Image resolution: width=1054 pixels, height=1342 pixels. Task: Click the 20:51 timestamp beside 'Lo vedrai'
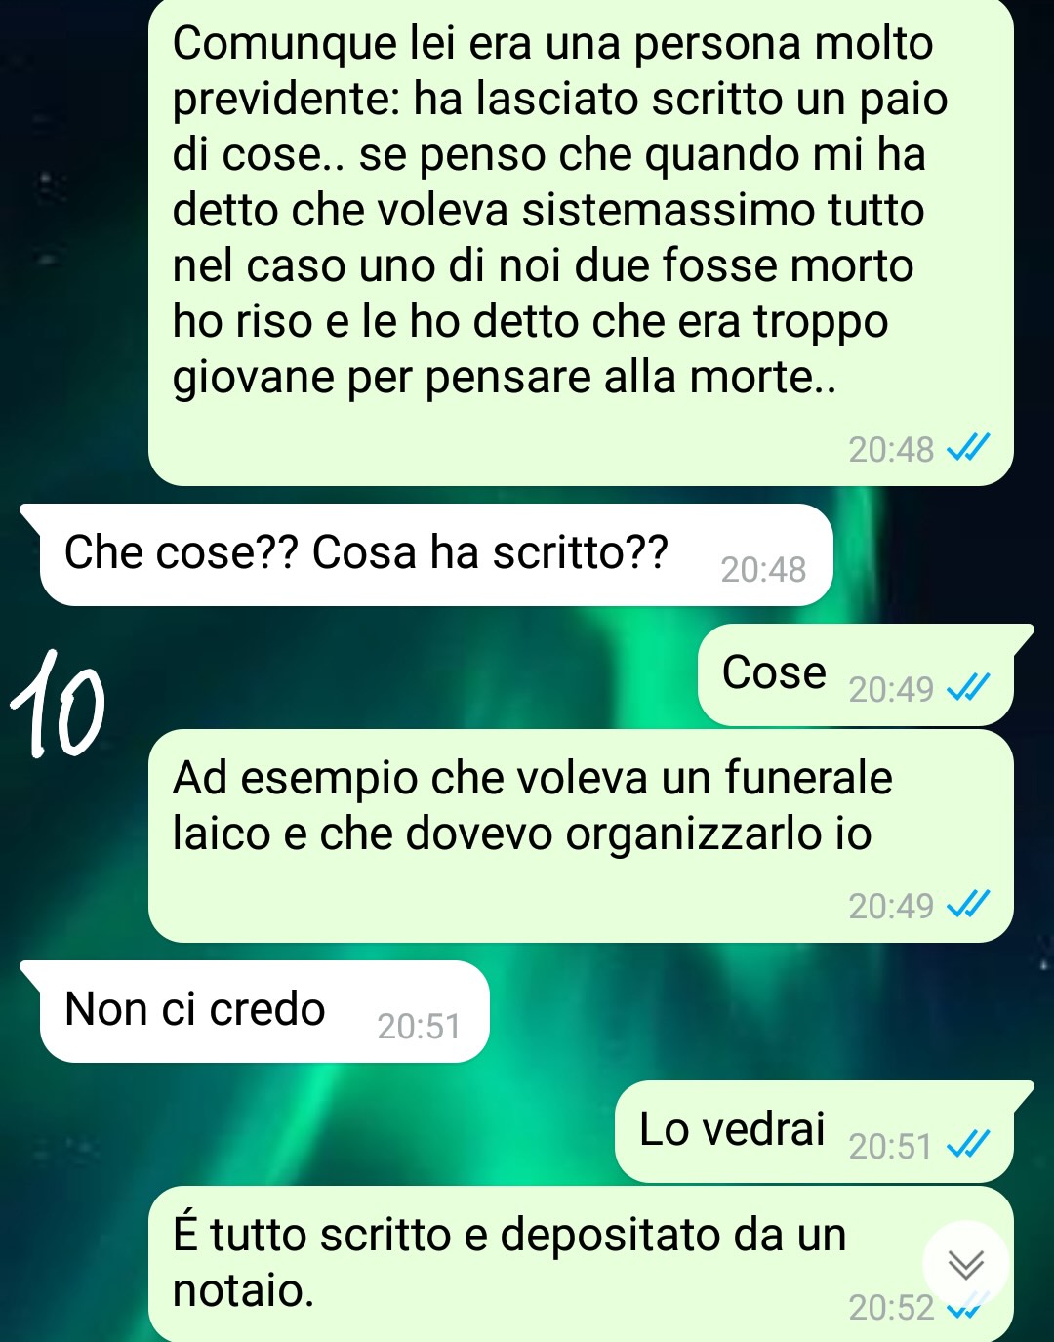(x=891, y=1147)
